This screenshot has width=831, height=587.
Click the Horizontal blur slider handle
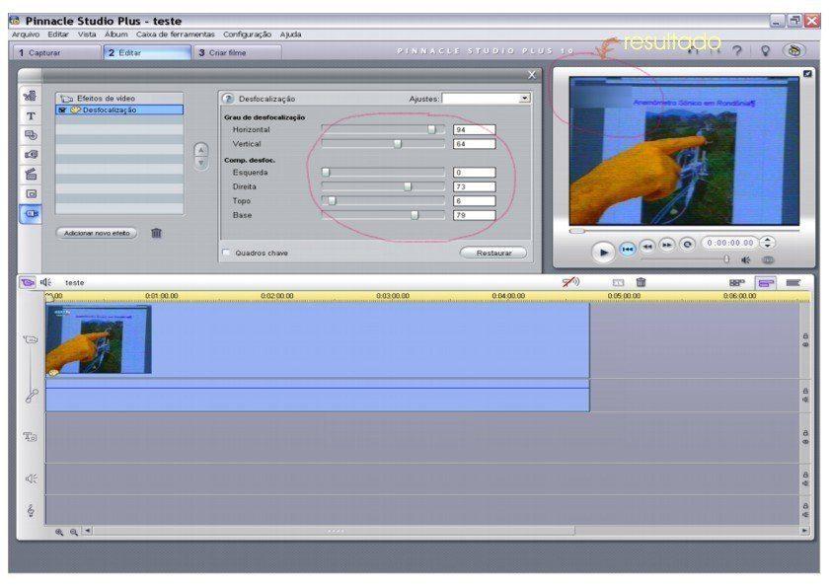(x=431, y=129)
